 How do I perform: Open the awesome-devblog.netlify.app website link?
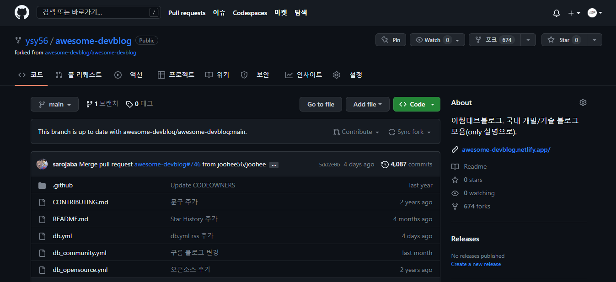click(506, 149)
